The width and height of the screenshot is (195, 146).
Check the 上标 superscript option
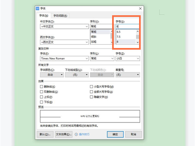click(x=41, y=97)
